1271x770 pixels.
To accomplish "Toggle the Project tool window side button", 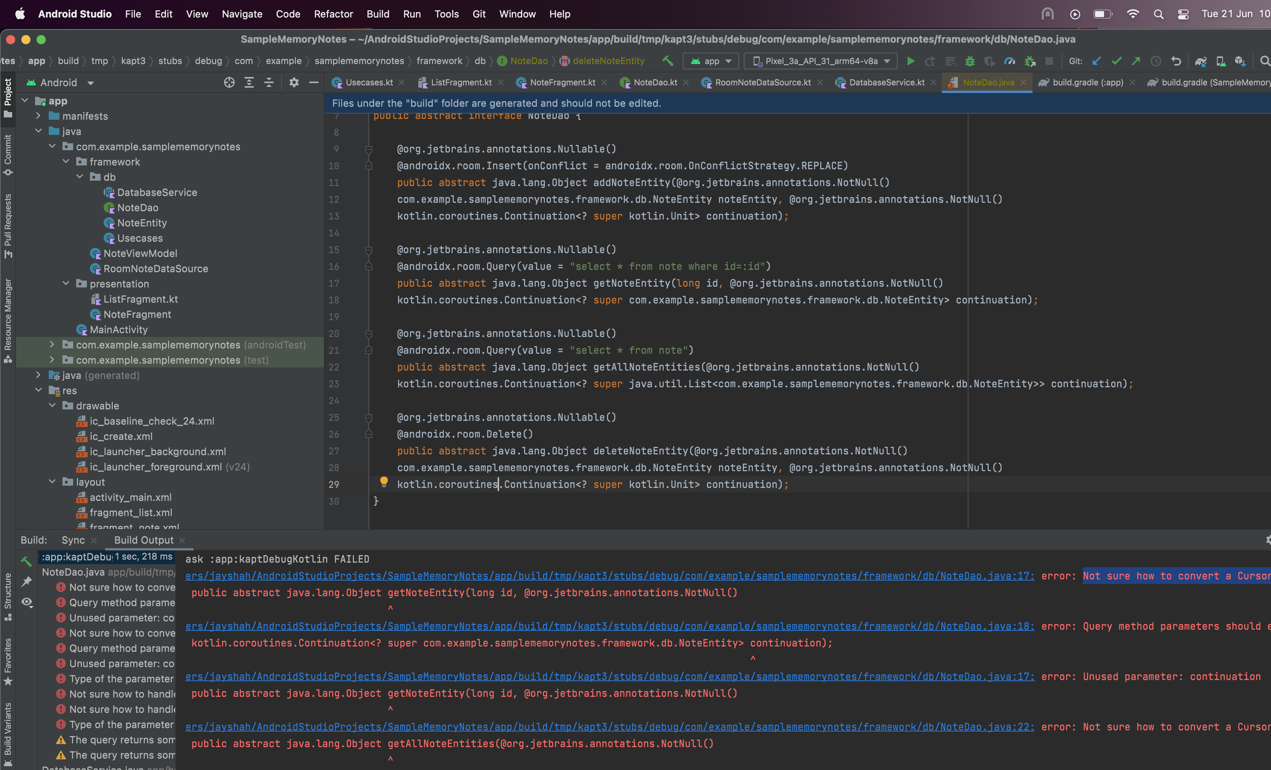I will click(8, 97).
